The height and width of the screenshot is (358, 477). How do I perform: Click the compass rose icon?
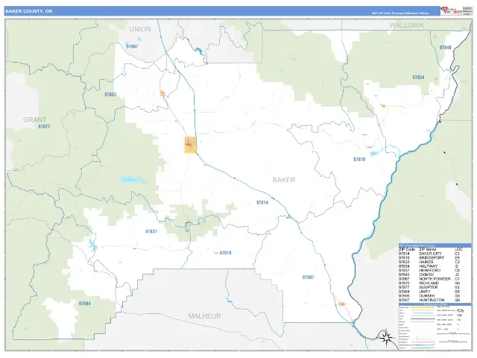coord(386,338)
